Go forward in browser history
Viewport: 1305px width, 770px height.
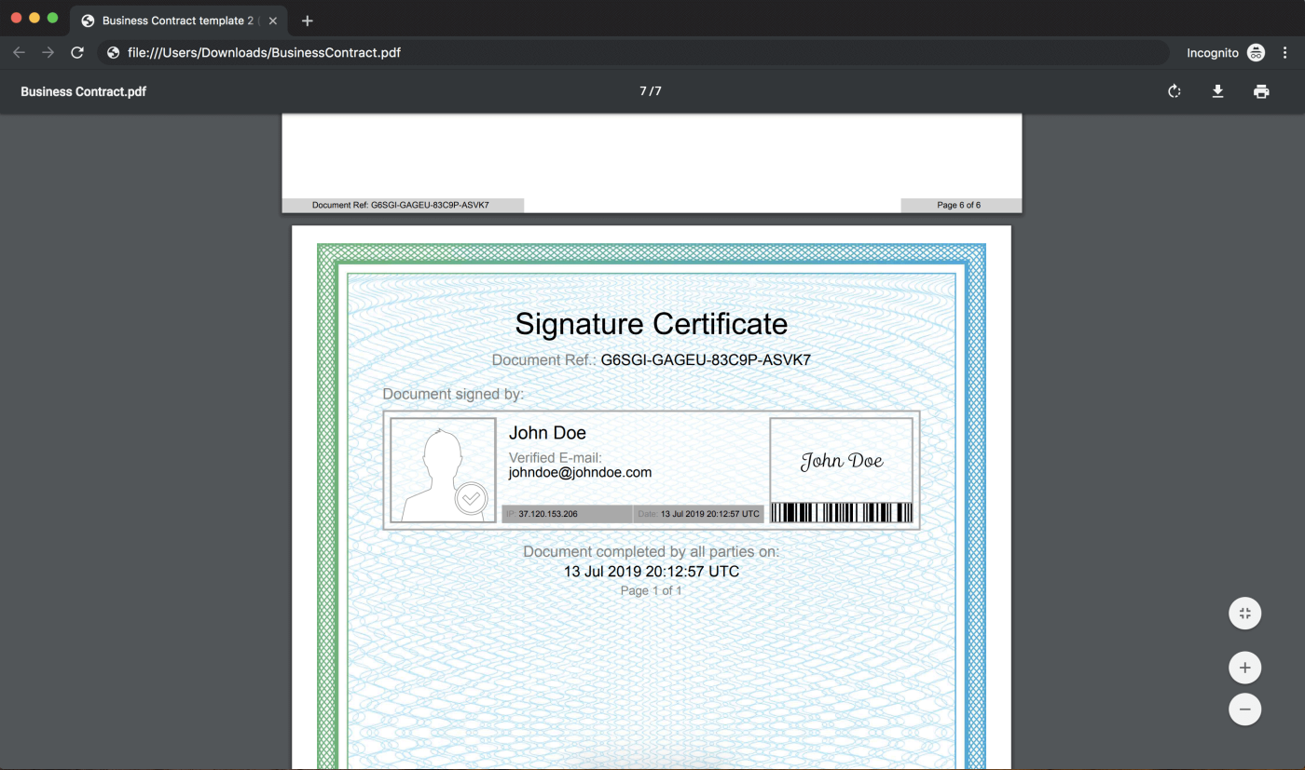[x=48, y=53]
